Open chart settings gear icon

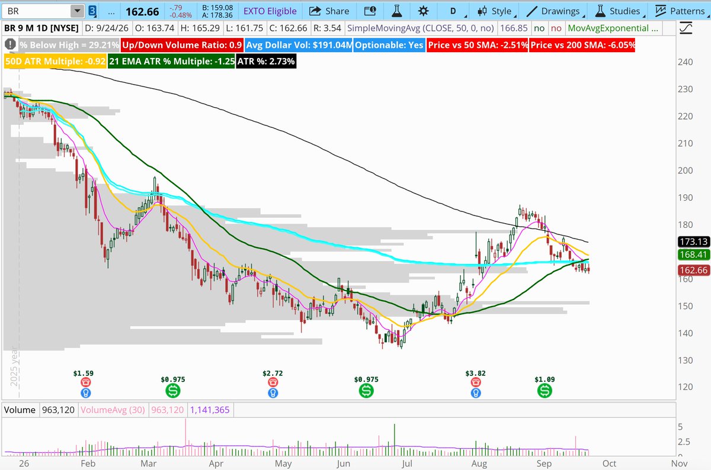[x=423, y=11]
